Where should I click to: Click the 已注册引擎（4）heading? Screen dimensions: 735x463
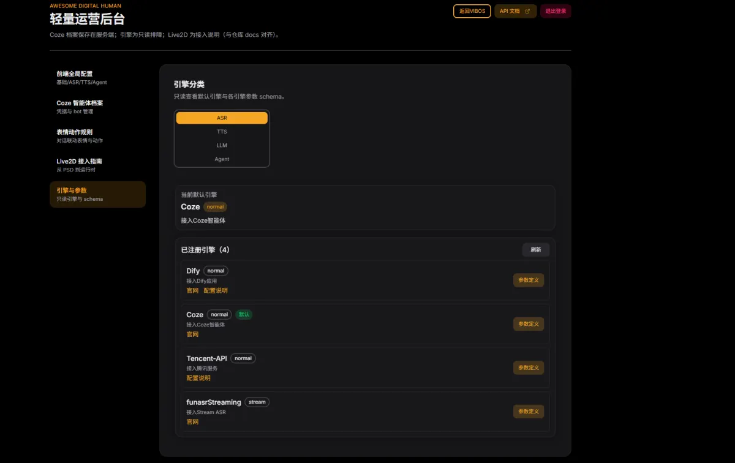click(205, 250)
